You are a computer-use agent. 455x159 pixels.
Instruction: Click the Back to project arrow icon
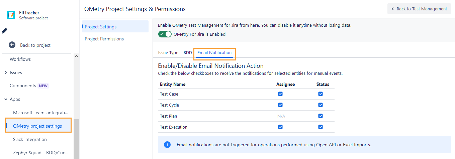coord(12,45)
